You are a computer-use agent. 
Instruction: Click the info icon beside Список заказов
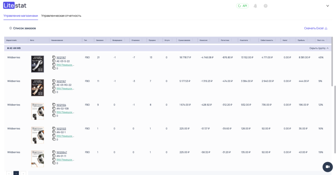pos(10,28)
